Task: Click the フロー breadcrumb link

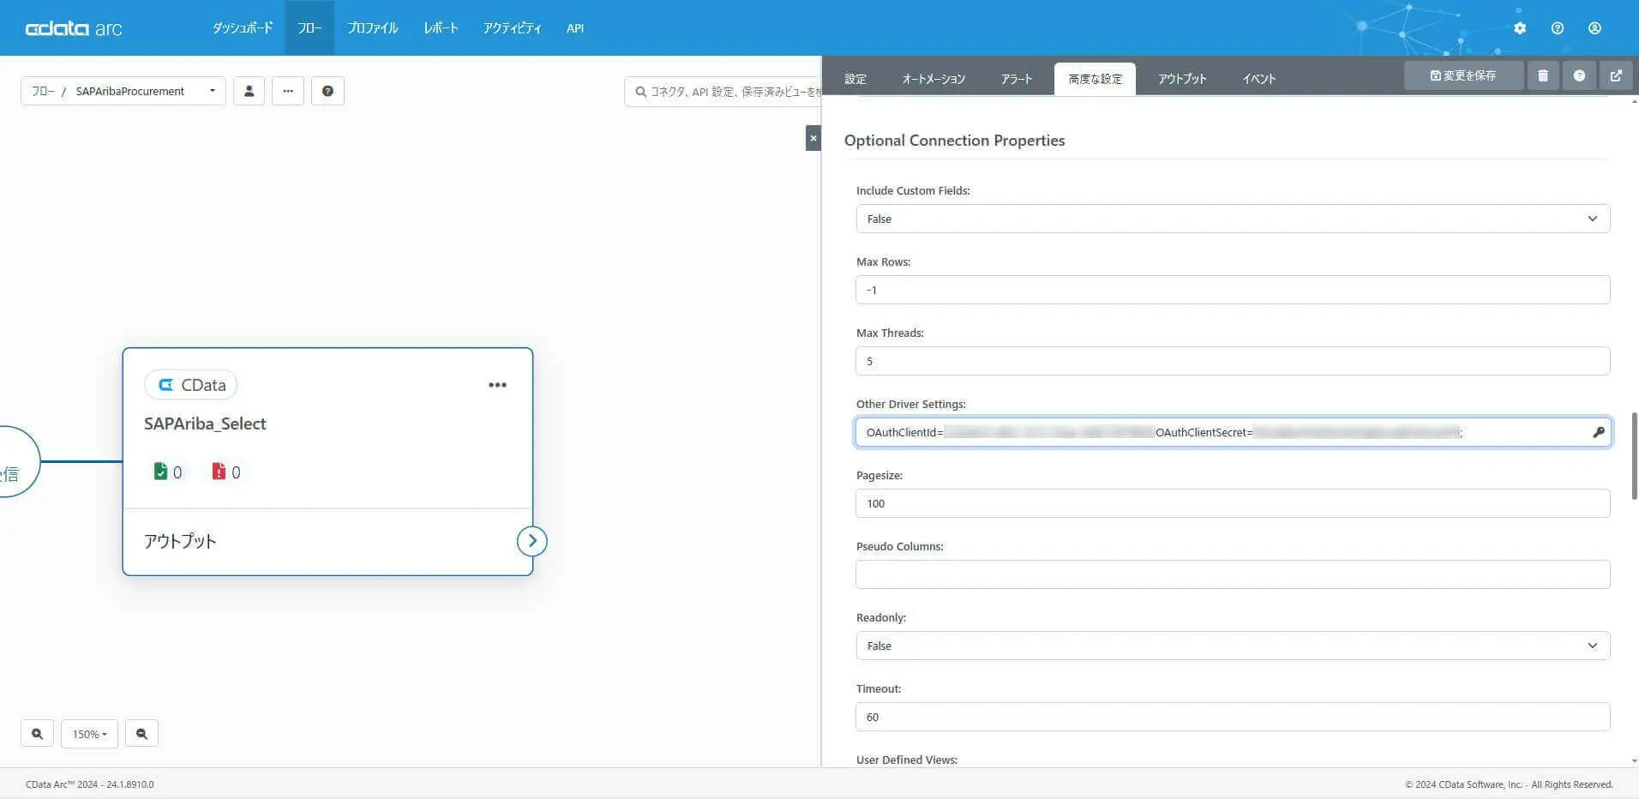Action: pyautogui.click(x=44, y=91)
